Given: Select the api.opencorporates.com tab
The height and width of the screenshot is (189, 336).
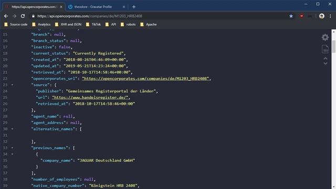Looking at the screenshot, I should coord(34,7).
